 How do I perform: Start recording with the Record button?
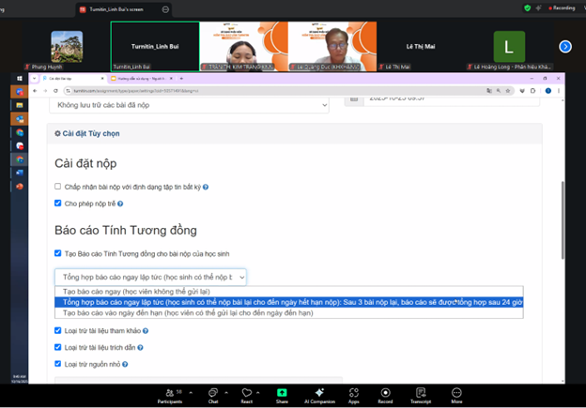click(x=385, y=393)
